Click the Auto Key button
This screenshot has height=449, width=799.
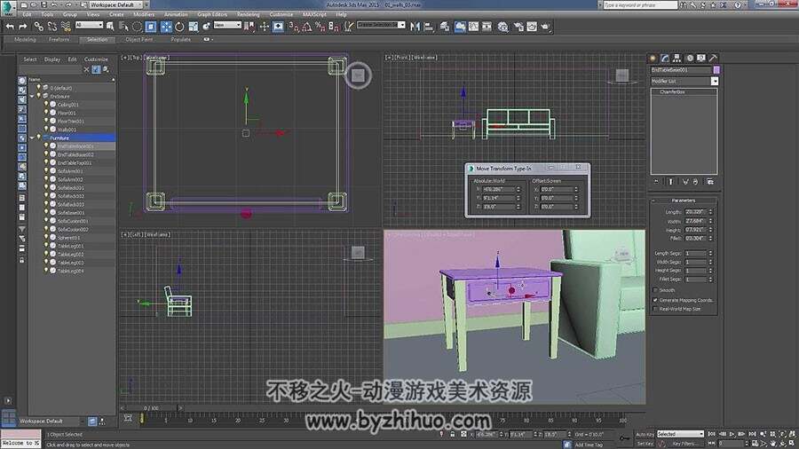[x=645, y=434]
